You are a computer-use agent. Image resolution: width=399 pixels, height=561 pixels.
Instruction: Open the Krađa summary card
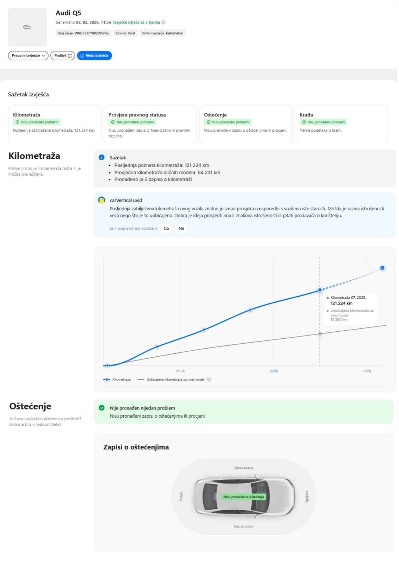(341, 124)
